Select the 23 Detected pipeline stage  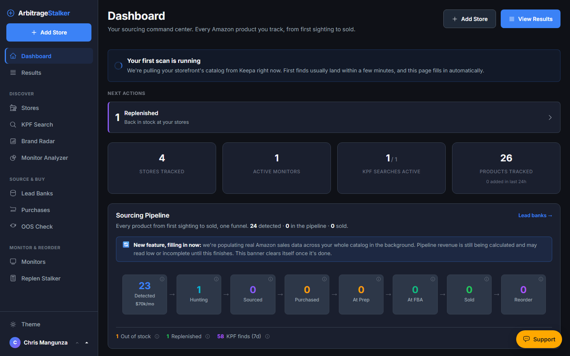tap(144, 295)
